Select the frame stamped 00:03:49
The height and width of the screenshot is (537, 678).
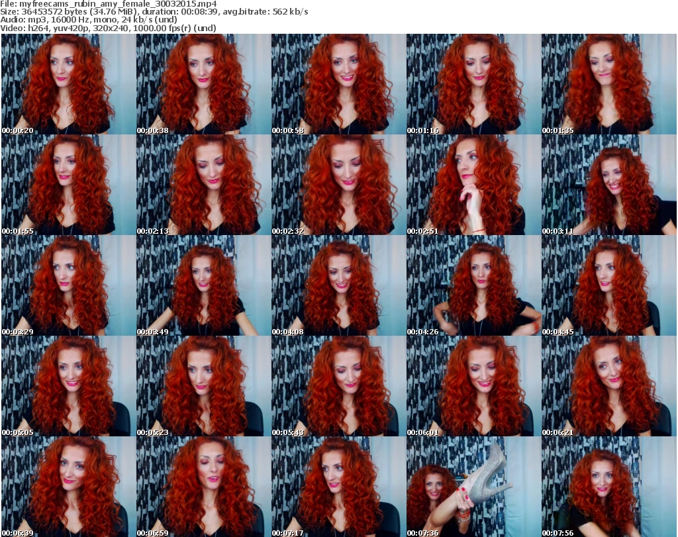(204, 286)
